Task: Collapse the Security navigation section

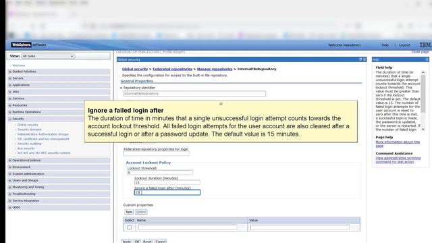Action: [10, 119]
